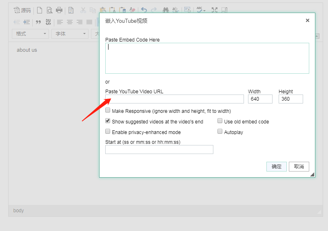The height and width of the screenshot is (231, 328).
Task: Click the dialog resize grip corner
Action: (312, 175)
